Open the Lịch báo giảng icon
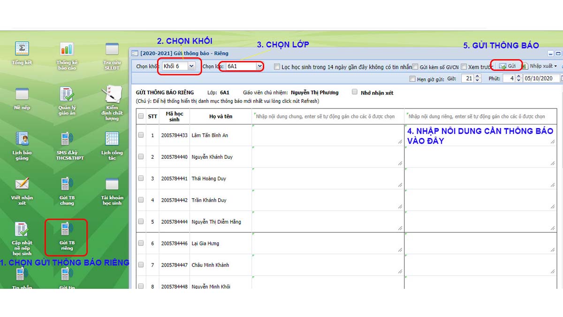Screen dimensions: 563x317 tap(22, 139)
